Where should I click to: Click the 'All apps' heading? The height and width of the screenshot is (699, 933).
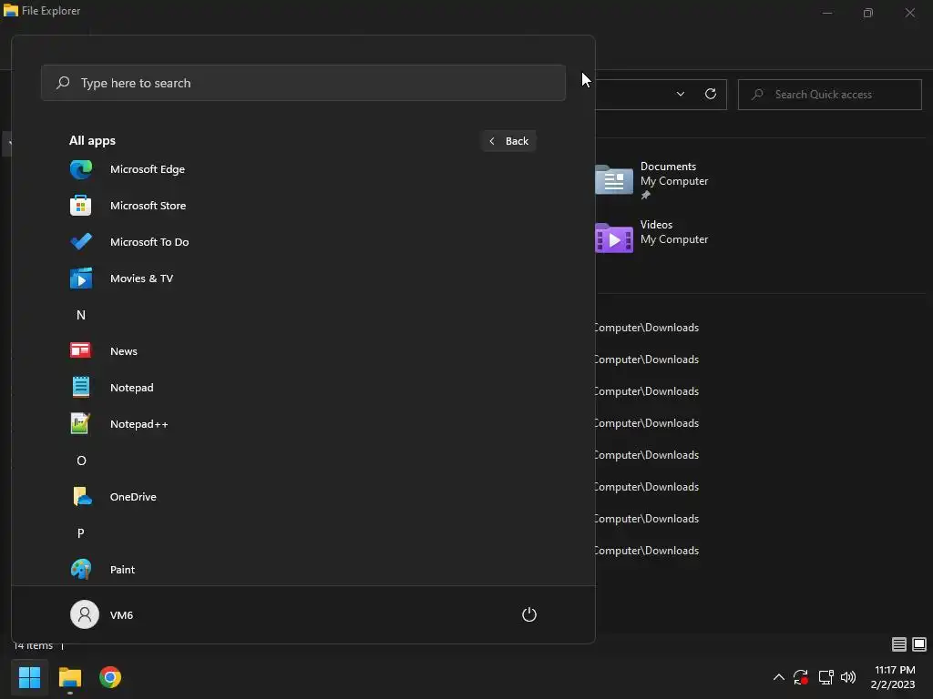click(92, 141)
